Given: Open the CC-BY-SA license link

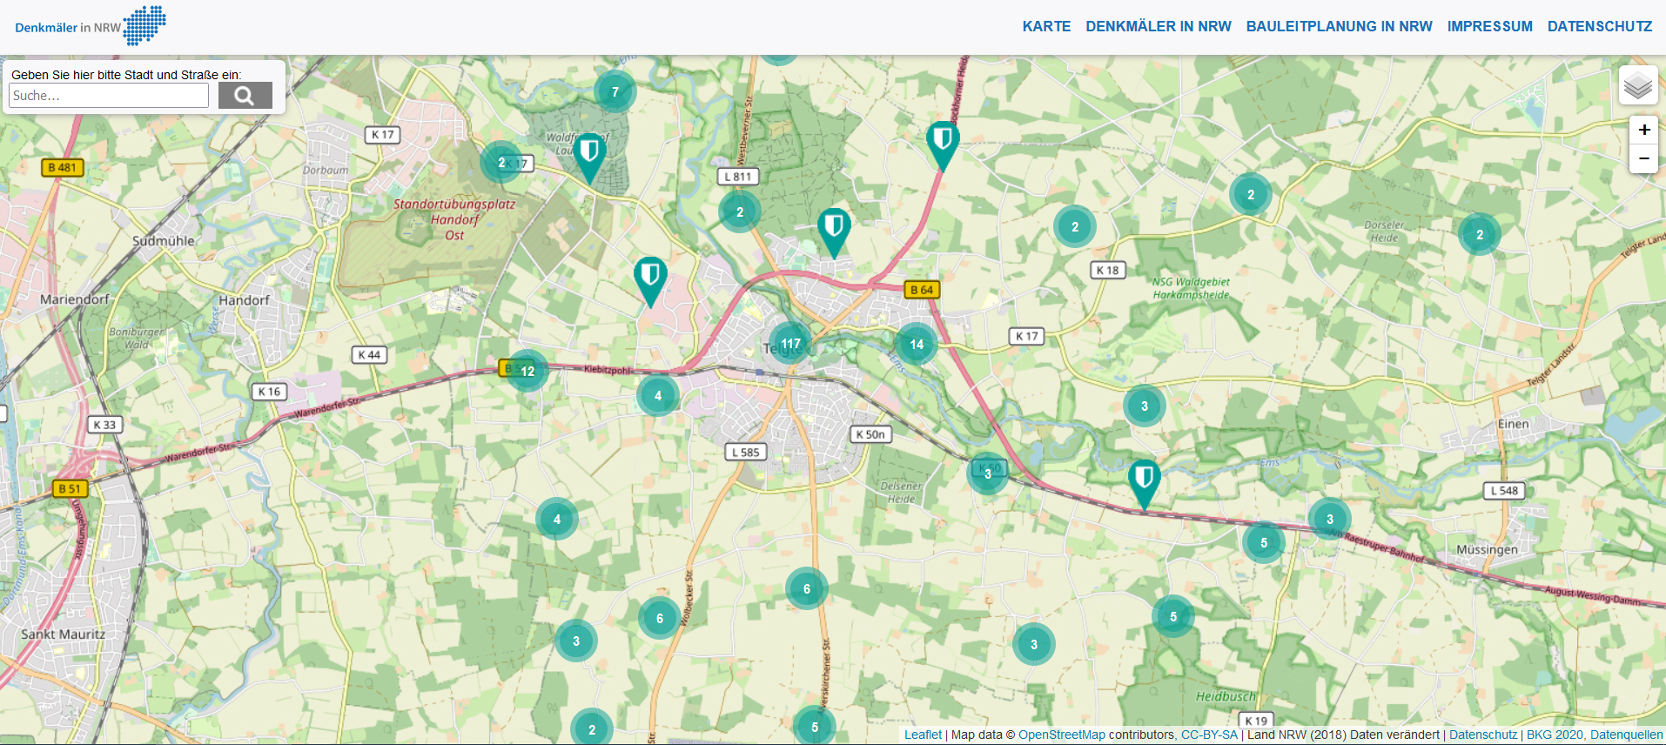Looking at the screenshot, I should (x=1209, y=735).
